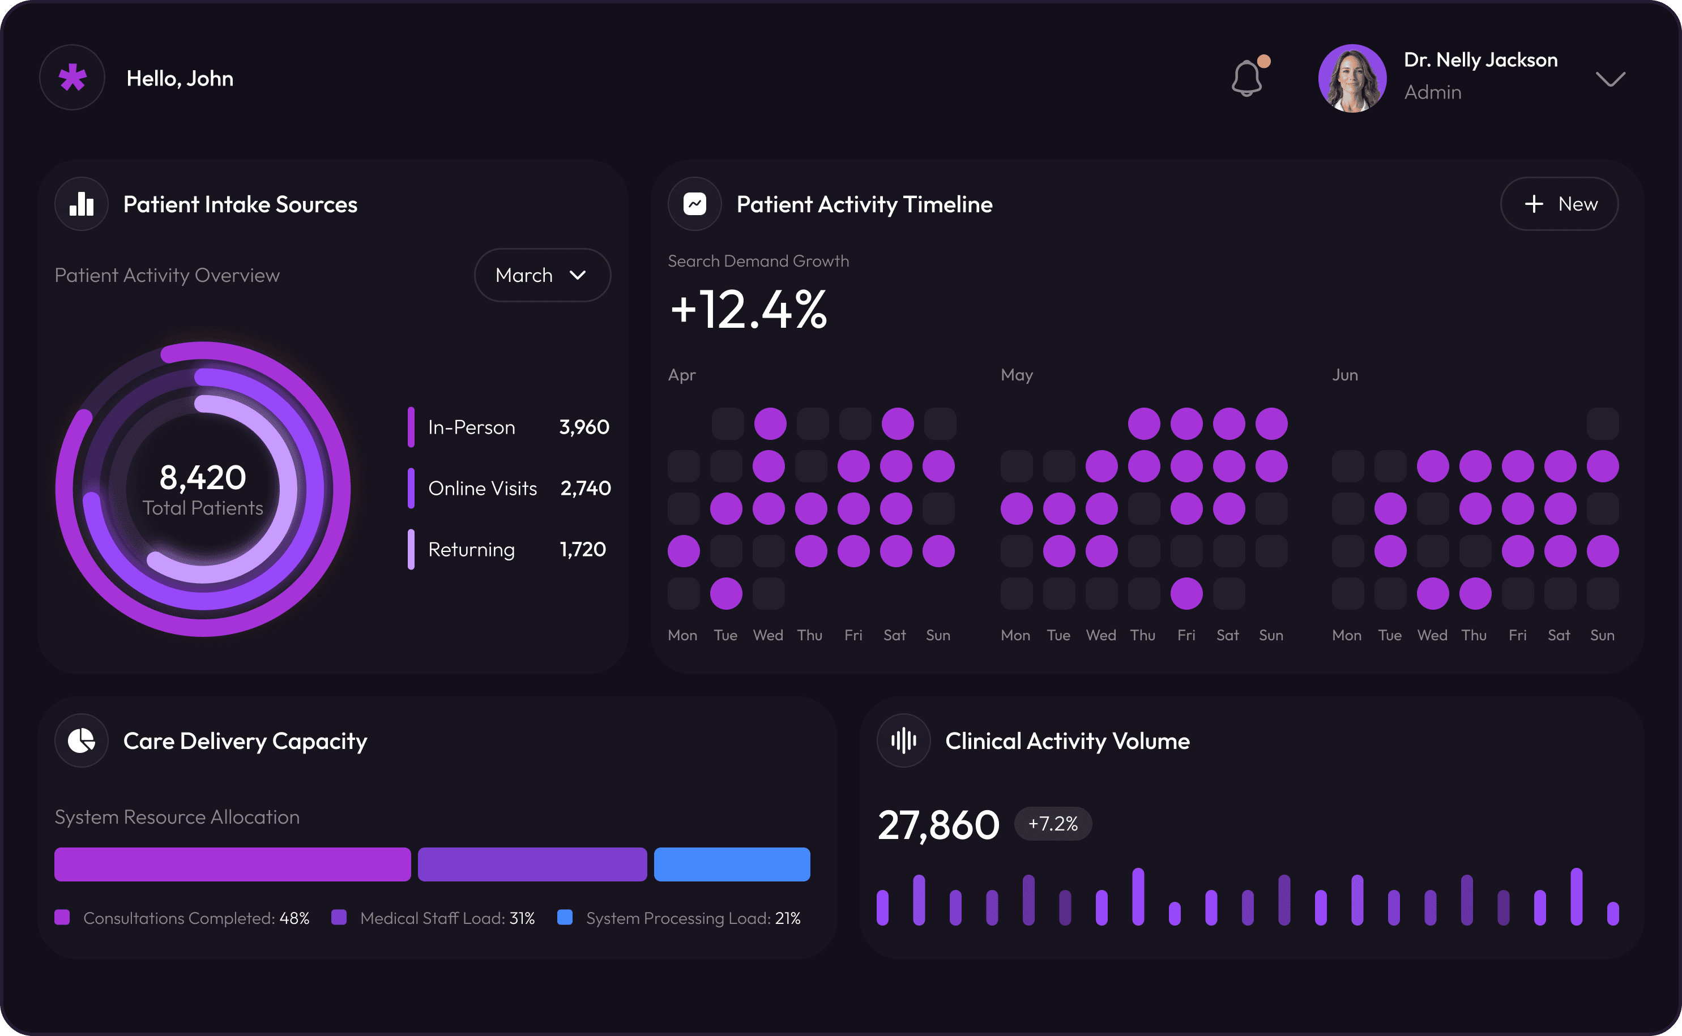Viewport: 1682px width, 1036px height.
Task: Select the Returning legend entry
Action: click(472, 550)
